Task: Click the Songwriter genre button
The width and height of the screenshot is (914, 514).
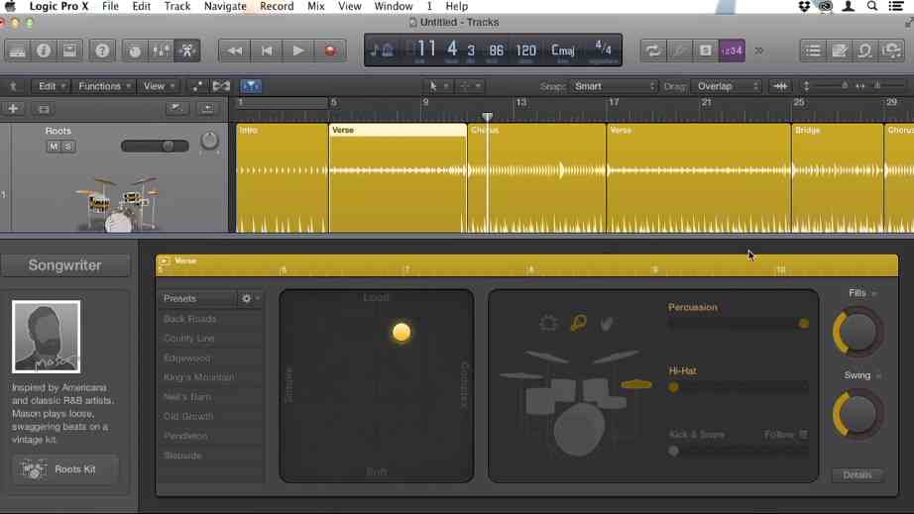Action: pyautogui.click(x=65, y=265)
